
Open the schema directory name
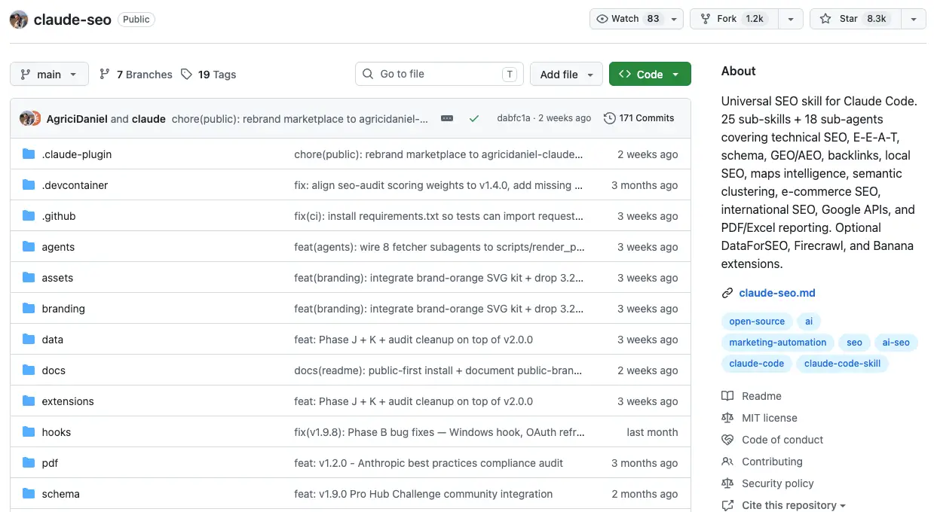pos(61,494)
